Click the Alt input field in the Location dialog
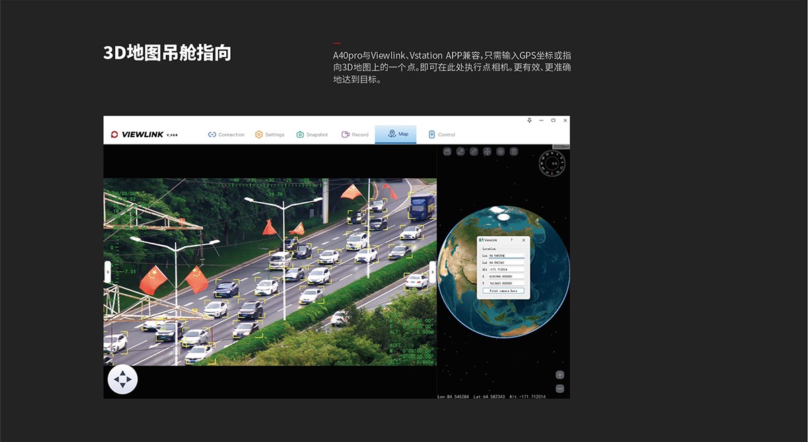The height and width of the screenshot is (442, 808). 506,269
